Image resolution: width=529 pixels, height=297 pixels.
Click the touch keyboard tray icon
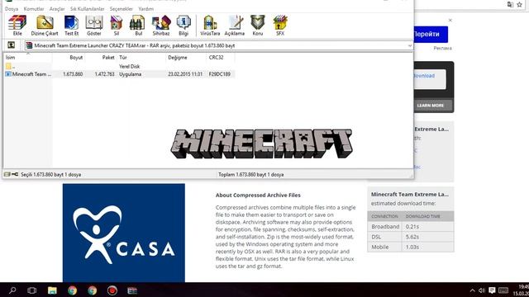(503, 290)
